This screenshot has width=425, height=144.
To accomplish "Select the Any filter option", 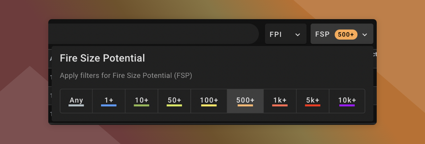I will 76,101.
